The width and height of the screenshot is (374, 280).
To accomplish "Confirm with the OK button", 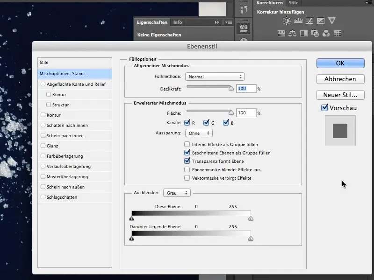I will click(x=340, y=63).
